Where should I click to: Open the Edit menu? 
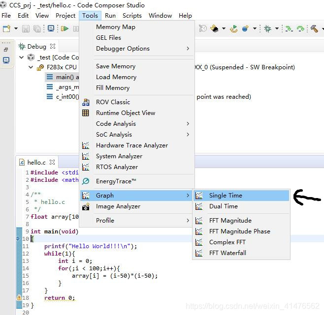point(23,16)
